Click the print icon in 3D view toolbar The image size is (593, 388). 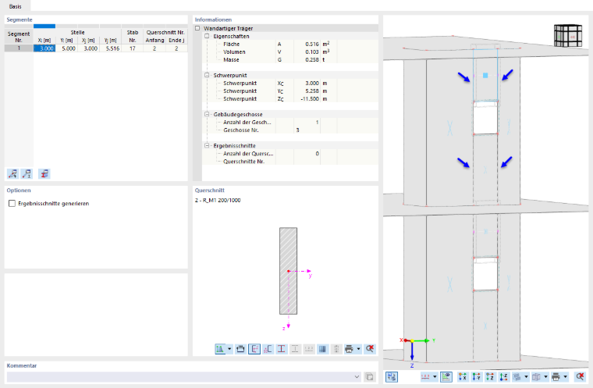[x=556, y=376]
